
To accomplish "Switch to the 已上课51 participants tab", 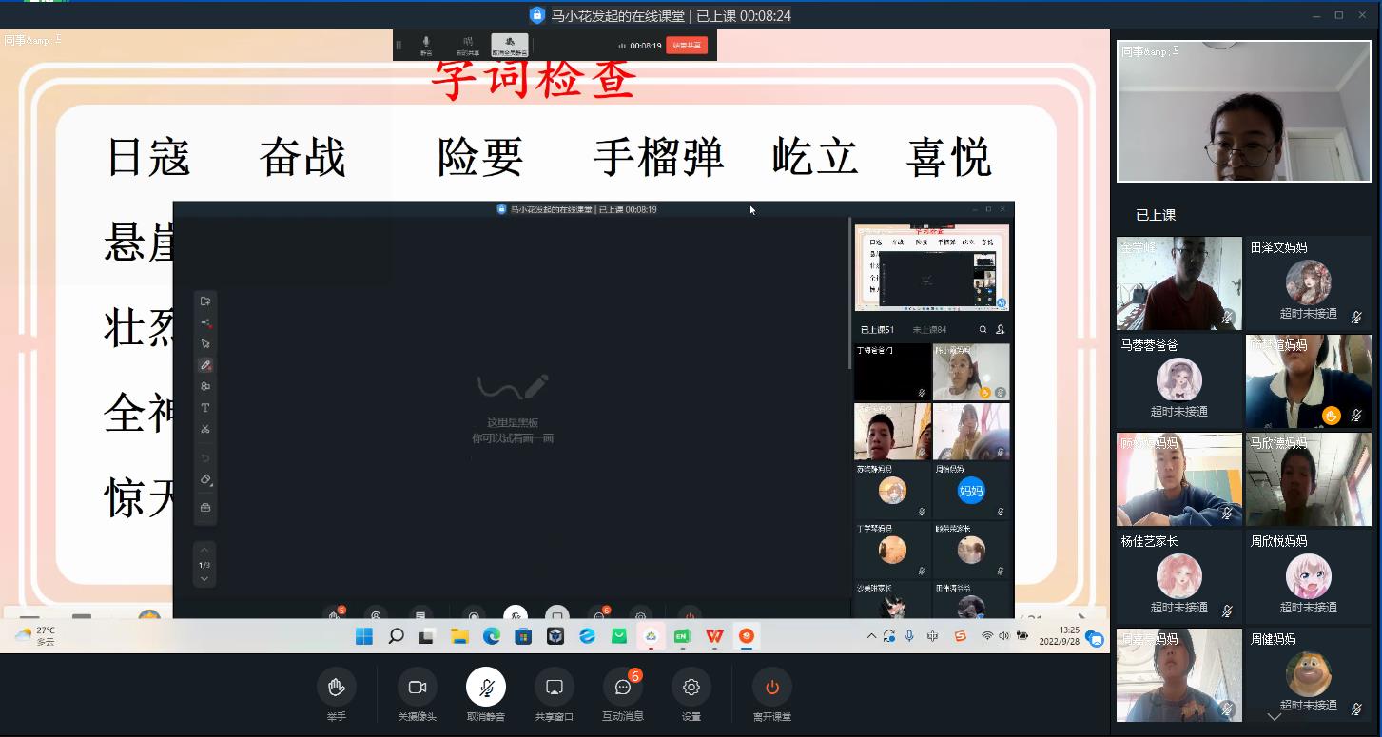I will coord(877,330).
